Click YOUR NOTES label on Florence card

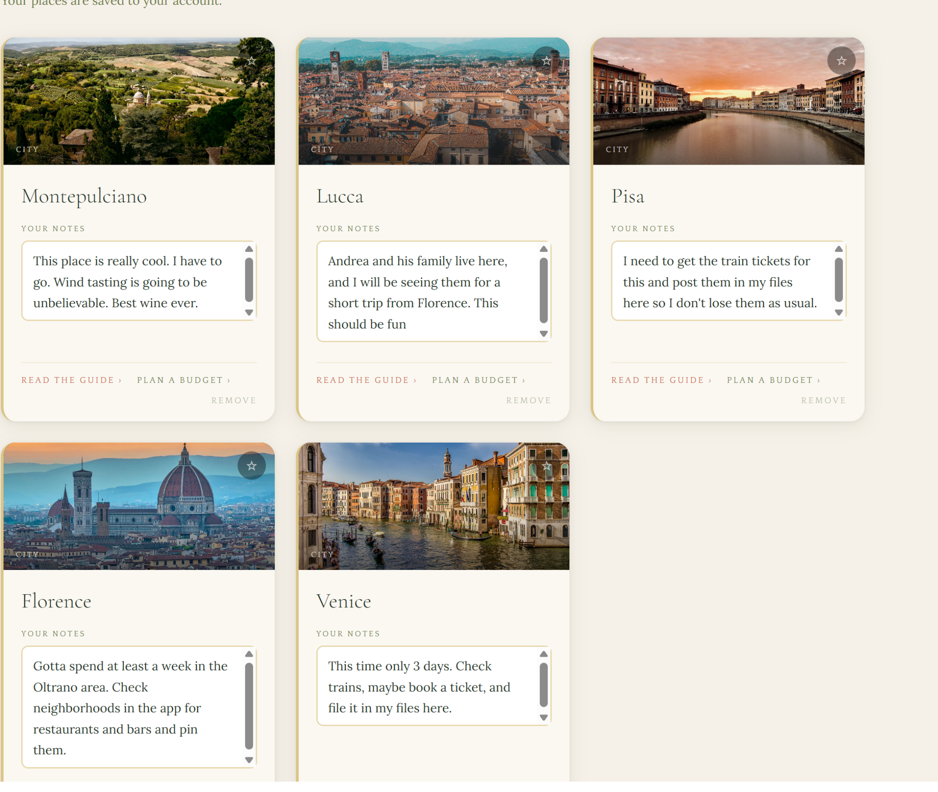[53, 633]
